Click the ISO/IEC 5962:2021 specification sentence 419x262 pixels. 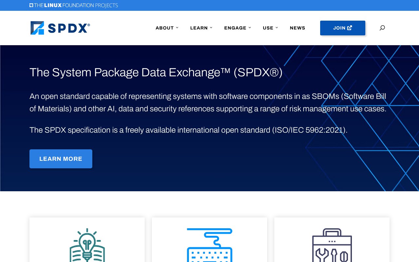[x=188, y=130]
